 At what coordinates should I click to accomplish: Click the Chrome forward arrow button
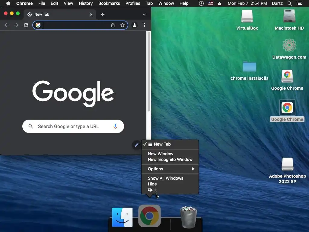[x=16, y=25]
